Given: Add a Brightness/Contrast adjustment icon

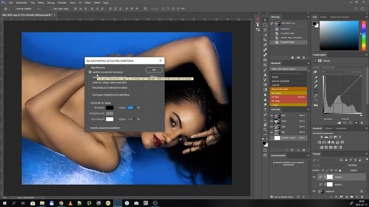Looking at the screenshot, I should tap(322, 137).
